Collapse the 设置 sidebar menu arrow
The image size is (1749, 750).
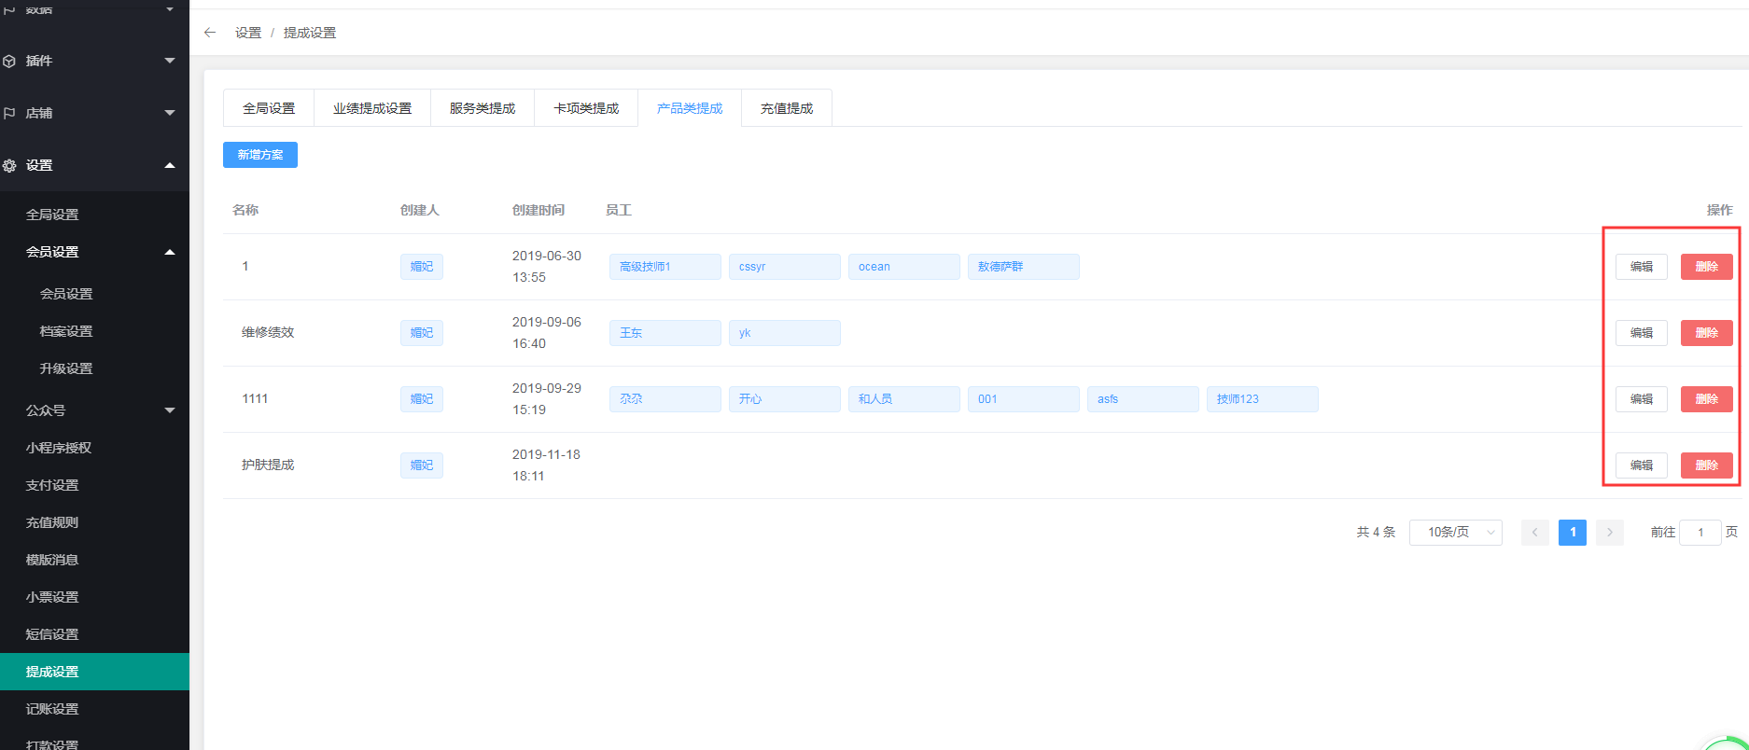(170, 165)
